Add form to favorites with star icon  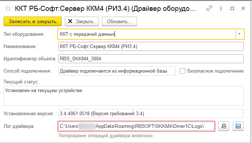coord(8,9)
